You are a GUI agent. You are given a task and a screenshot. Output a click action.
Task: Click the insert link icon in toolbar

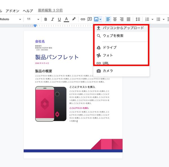tap(83, 19)
